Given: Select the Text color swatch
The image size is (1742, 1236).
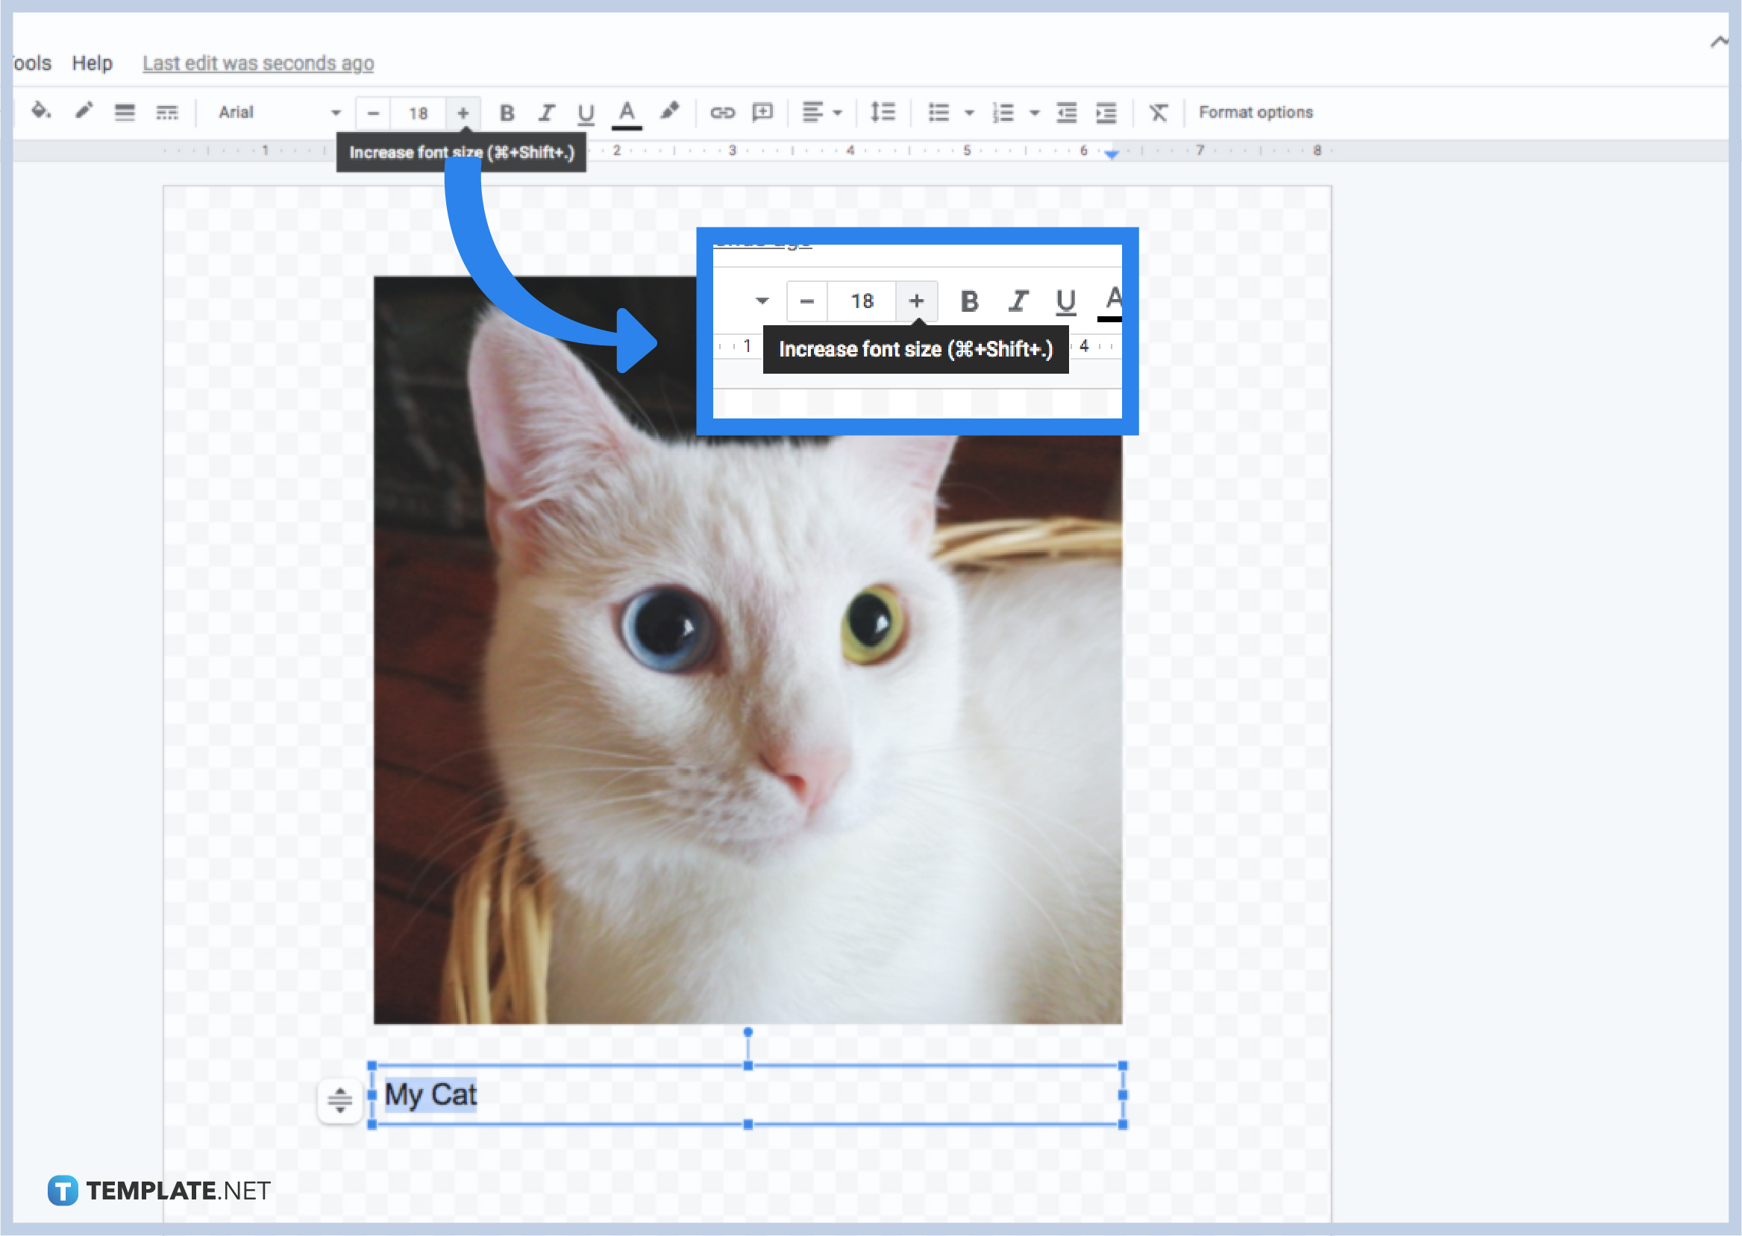Looking at the screenshot, I should tap(626, 112).
